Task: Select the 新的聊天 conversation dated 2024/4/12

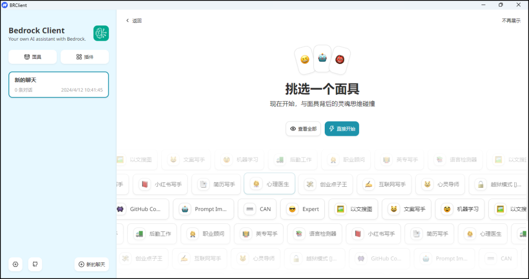Action: 59,84
